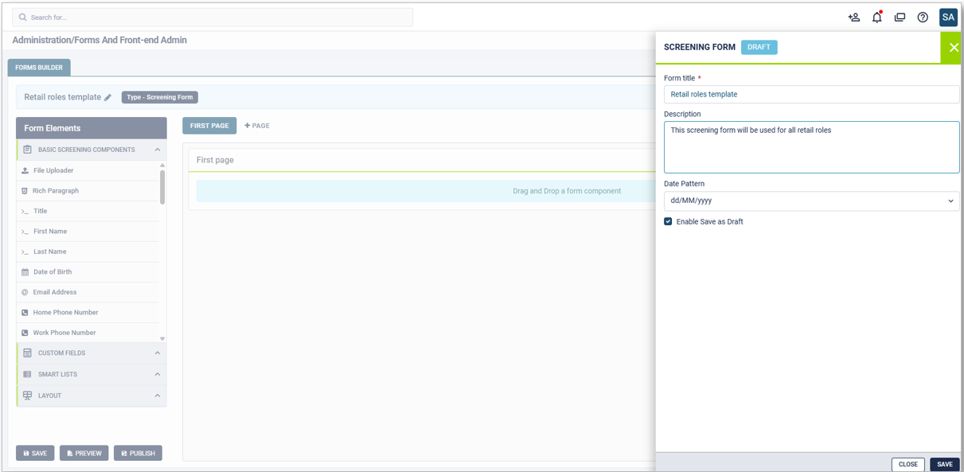Click the help question mark icon

923,18
